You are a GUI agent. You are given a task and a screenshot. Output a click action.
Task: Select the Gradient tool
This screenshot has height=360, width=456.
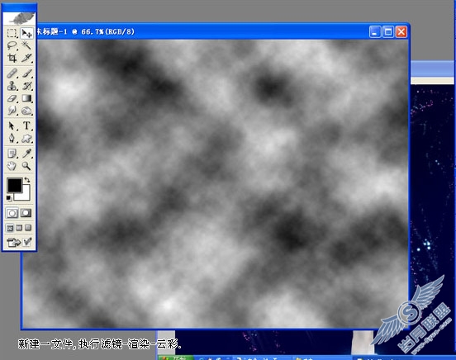[26, 98]
